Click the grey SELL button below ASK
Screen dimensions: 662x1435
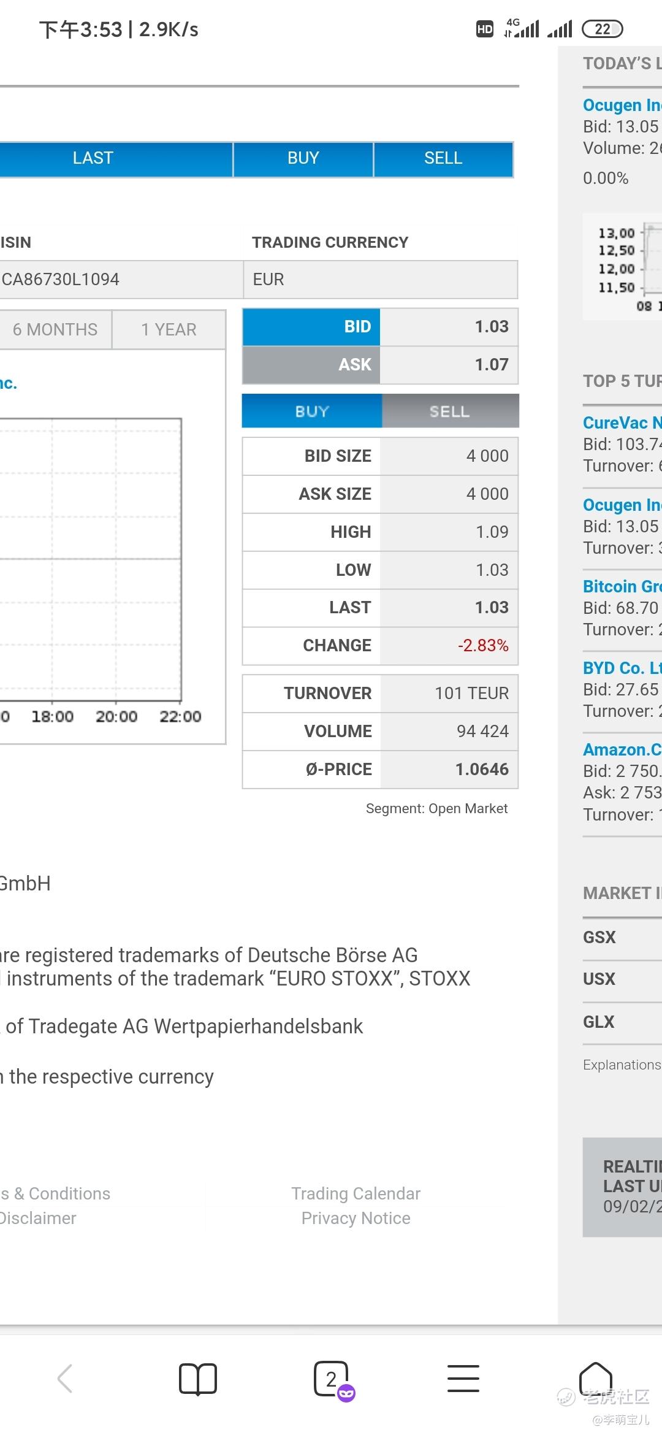coord(450,411)
